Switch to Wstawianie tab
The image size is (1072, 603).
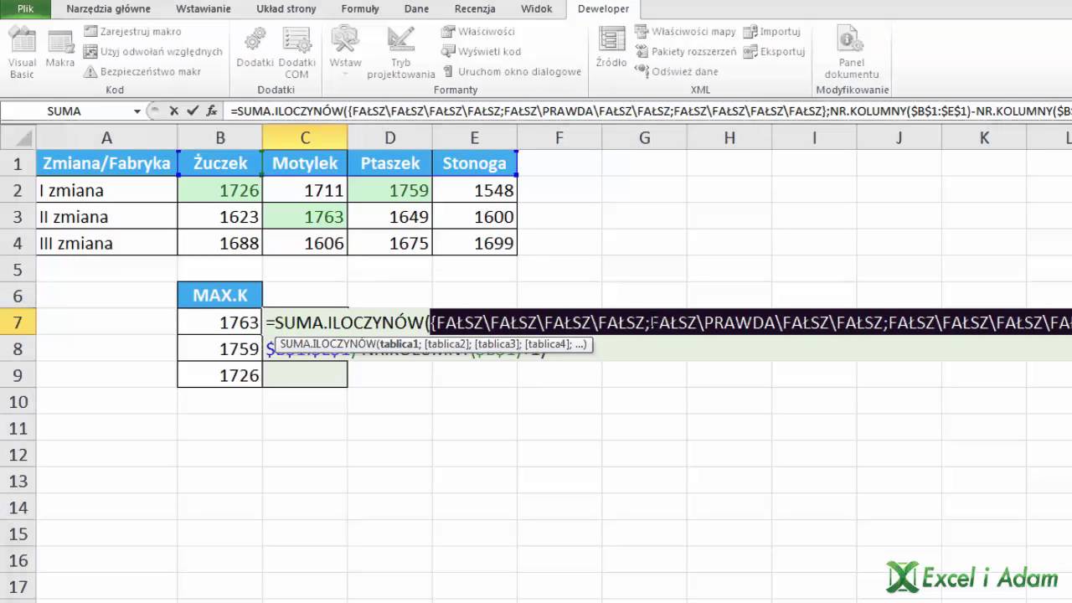point(204,9)
